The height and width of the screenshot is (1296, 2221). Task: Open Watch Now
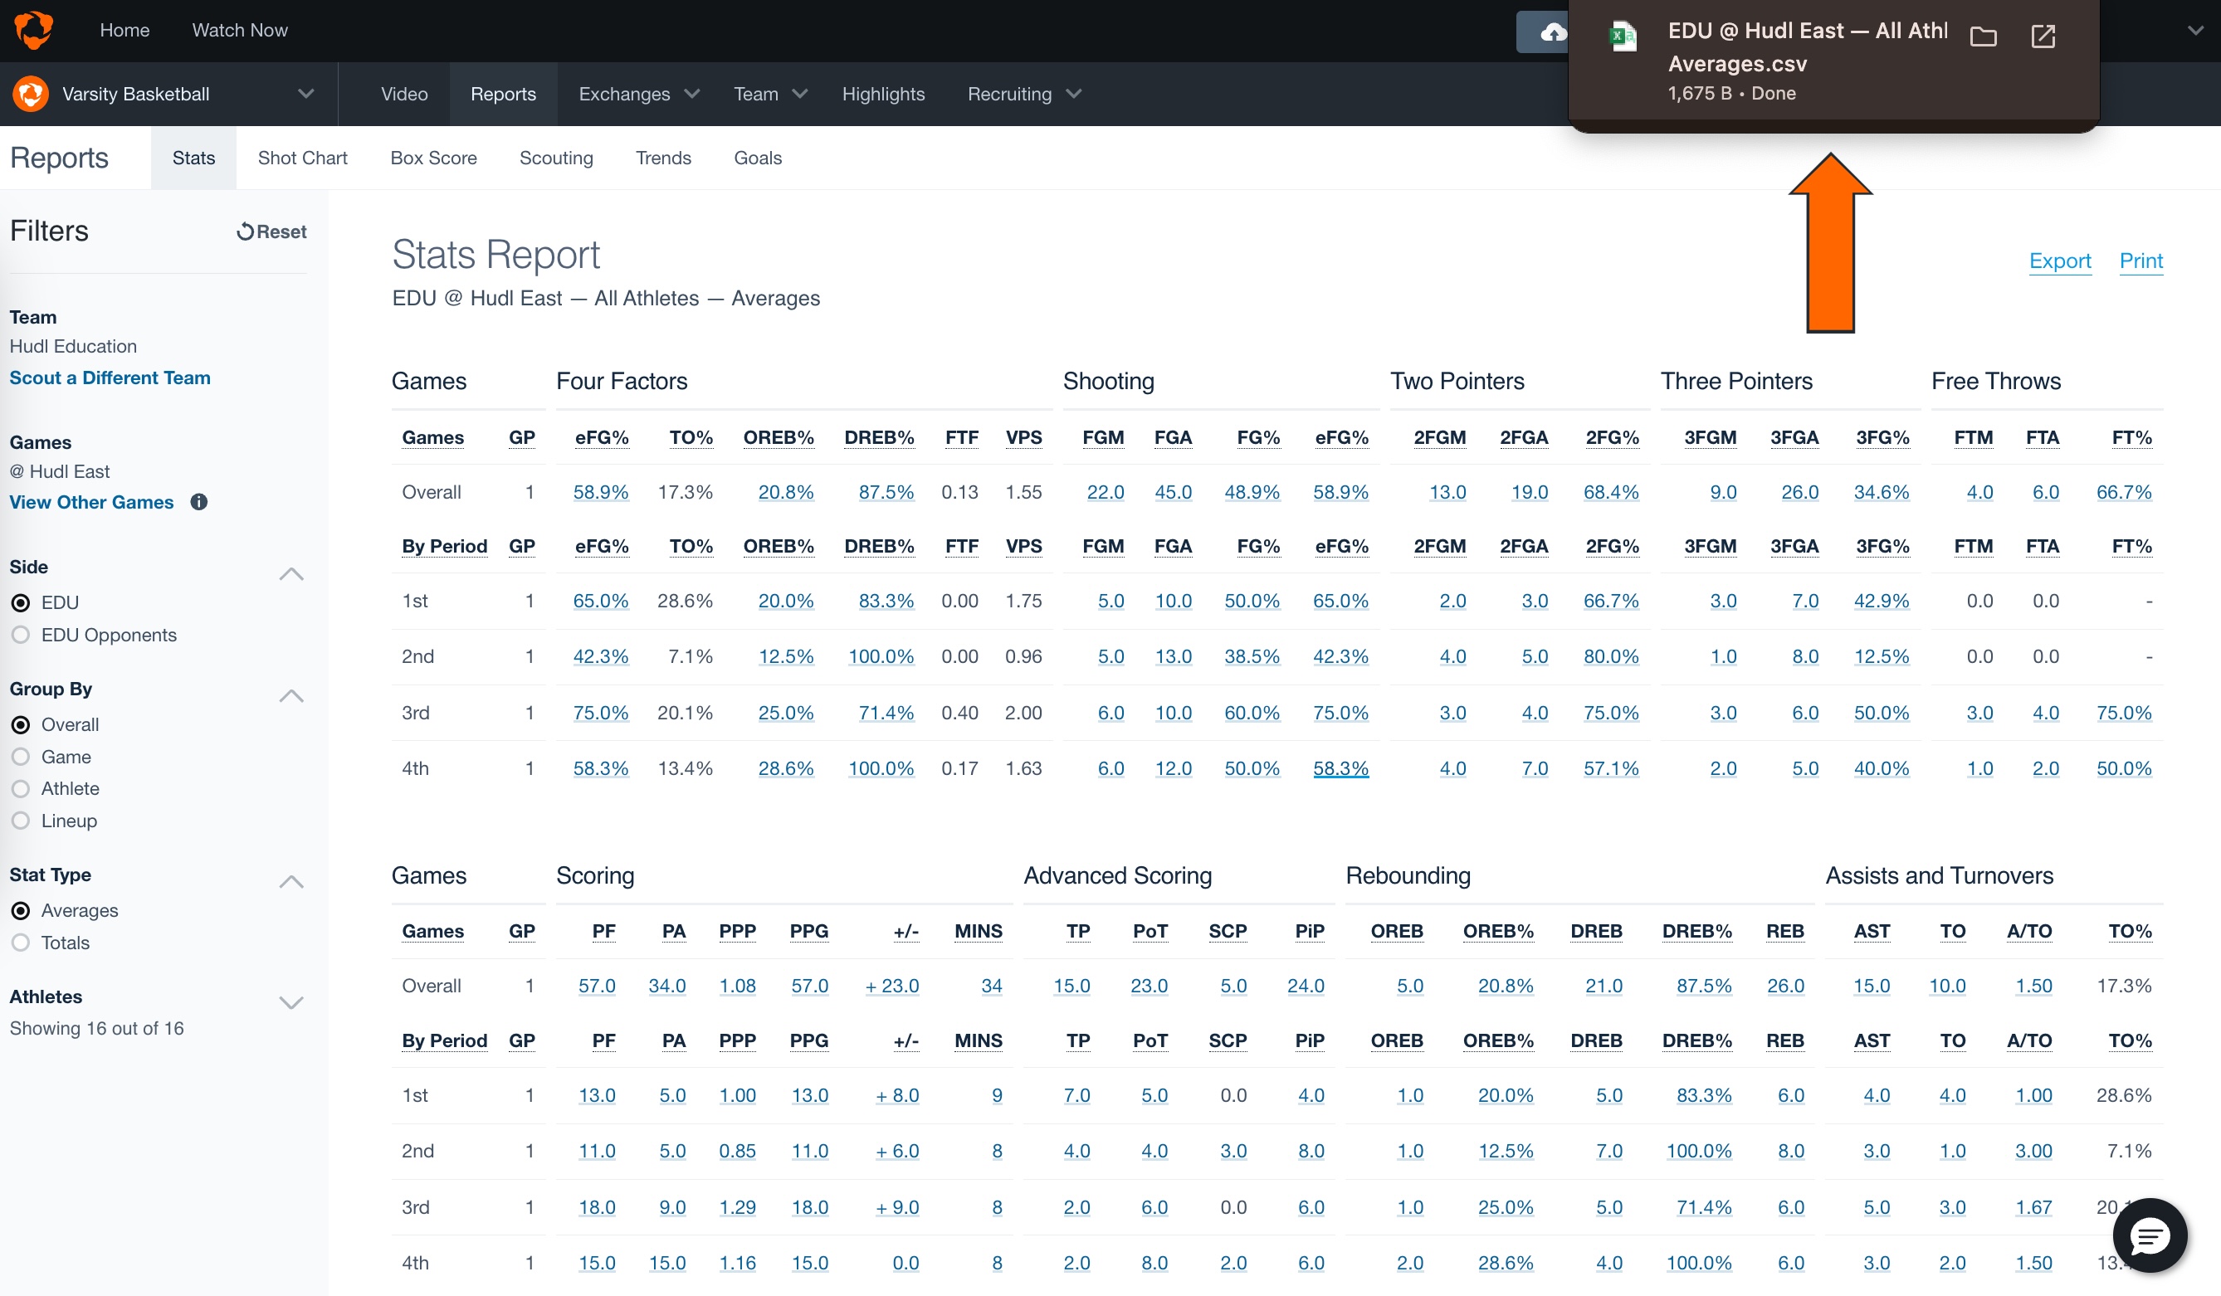240,30
